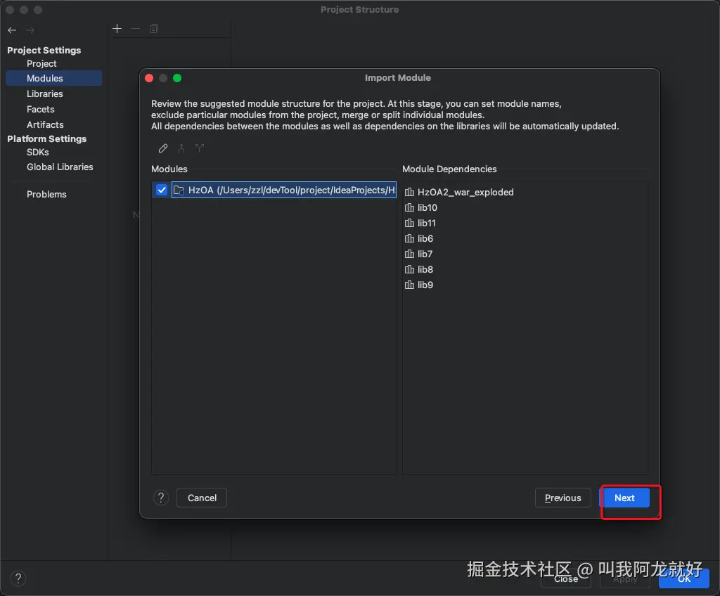Viewport: 720px width, 596px height.
Task: Click the library icon beside lib10
Action: coord(409,207)
